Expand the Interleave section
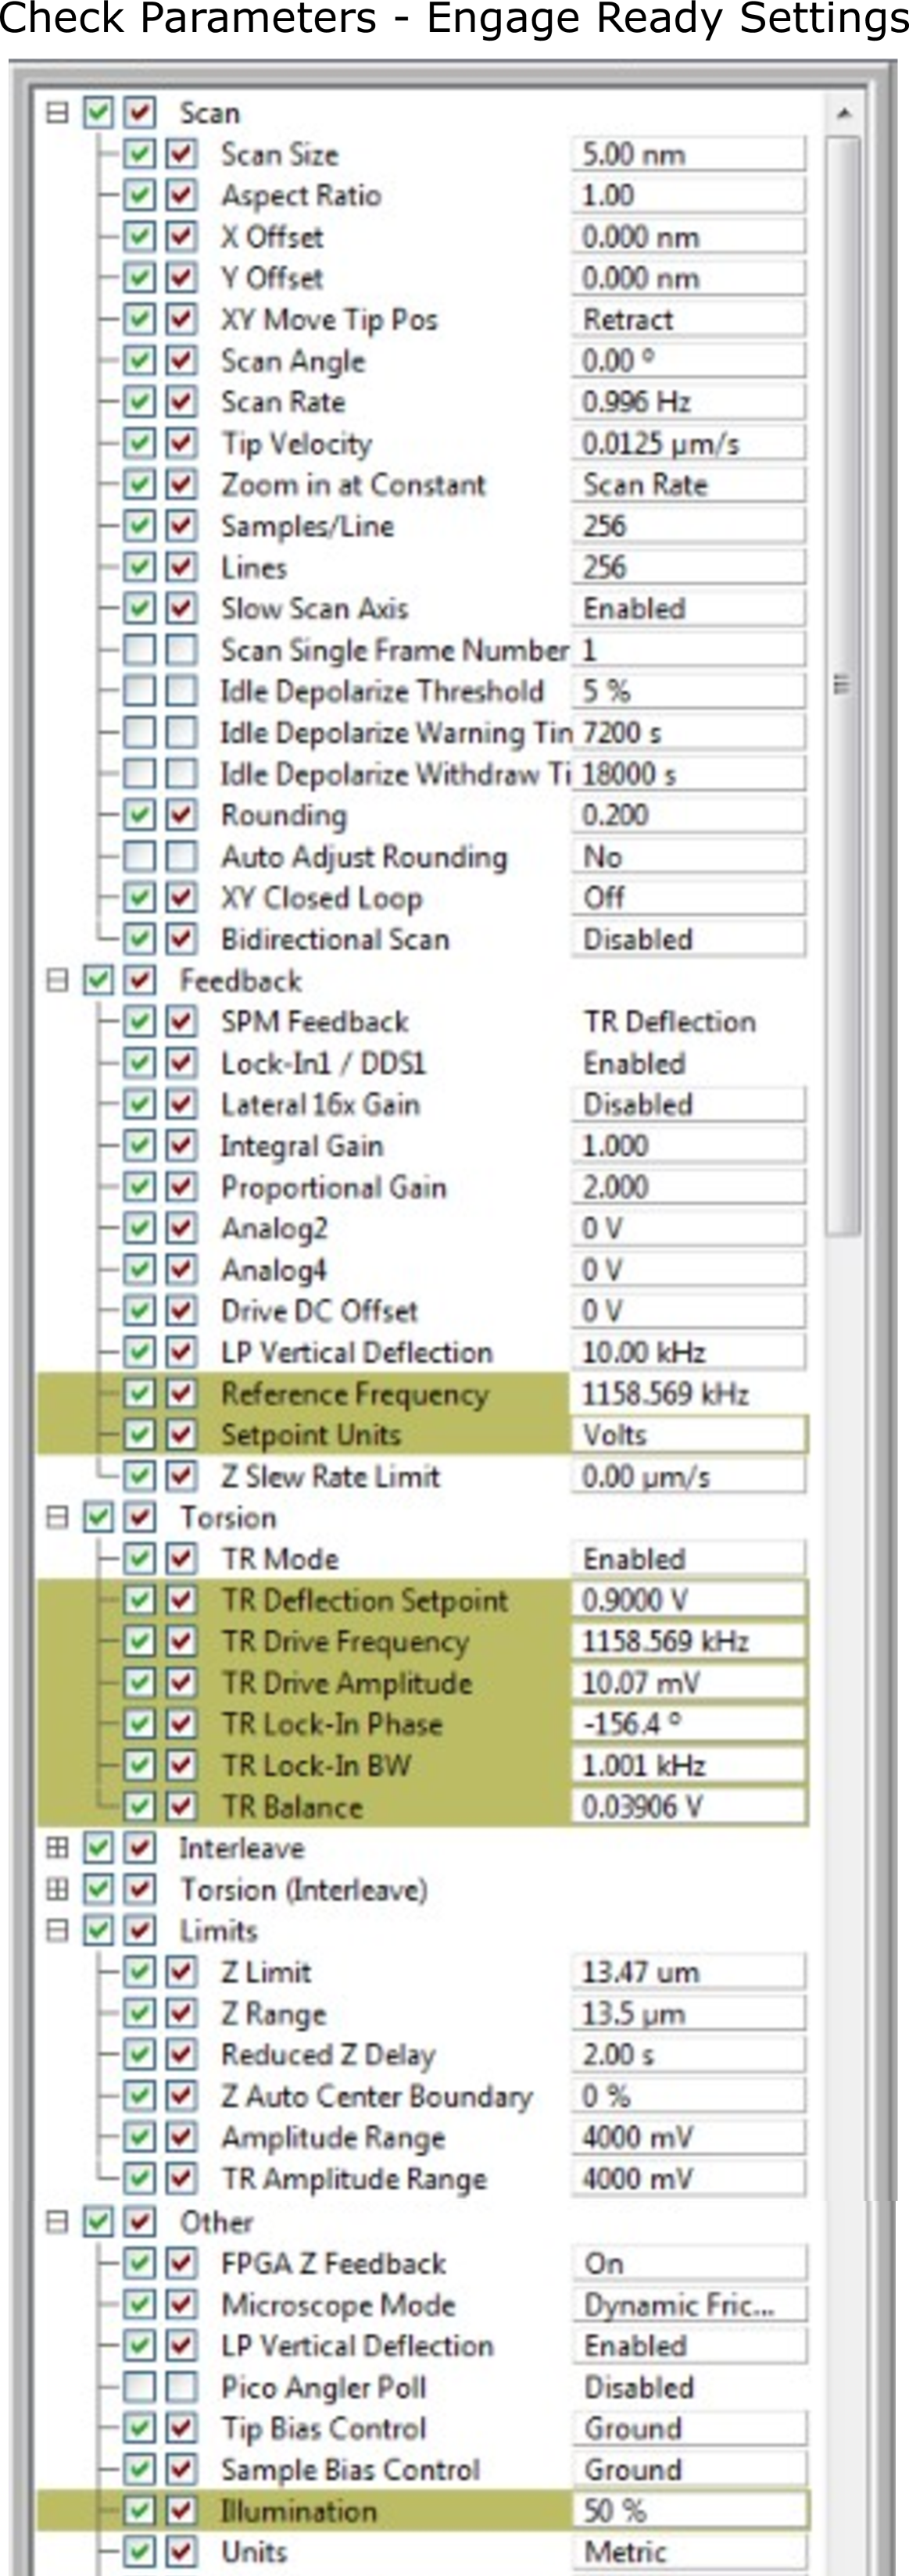909x2576 pixels. [x=57, y=1848]
